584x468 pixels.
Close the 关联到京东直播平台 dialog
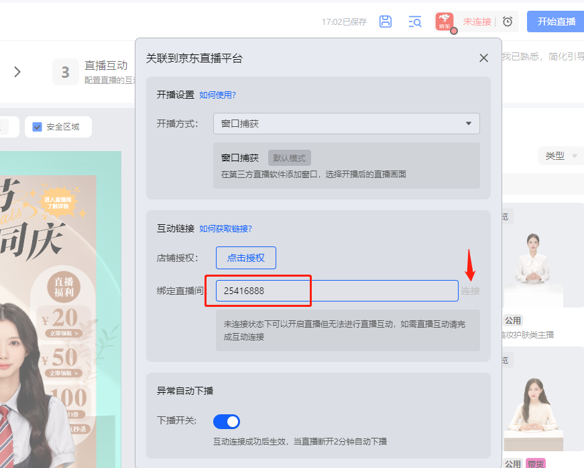[483, 58]
